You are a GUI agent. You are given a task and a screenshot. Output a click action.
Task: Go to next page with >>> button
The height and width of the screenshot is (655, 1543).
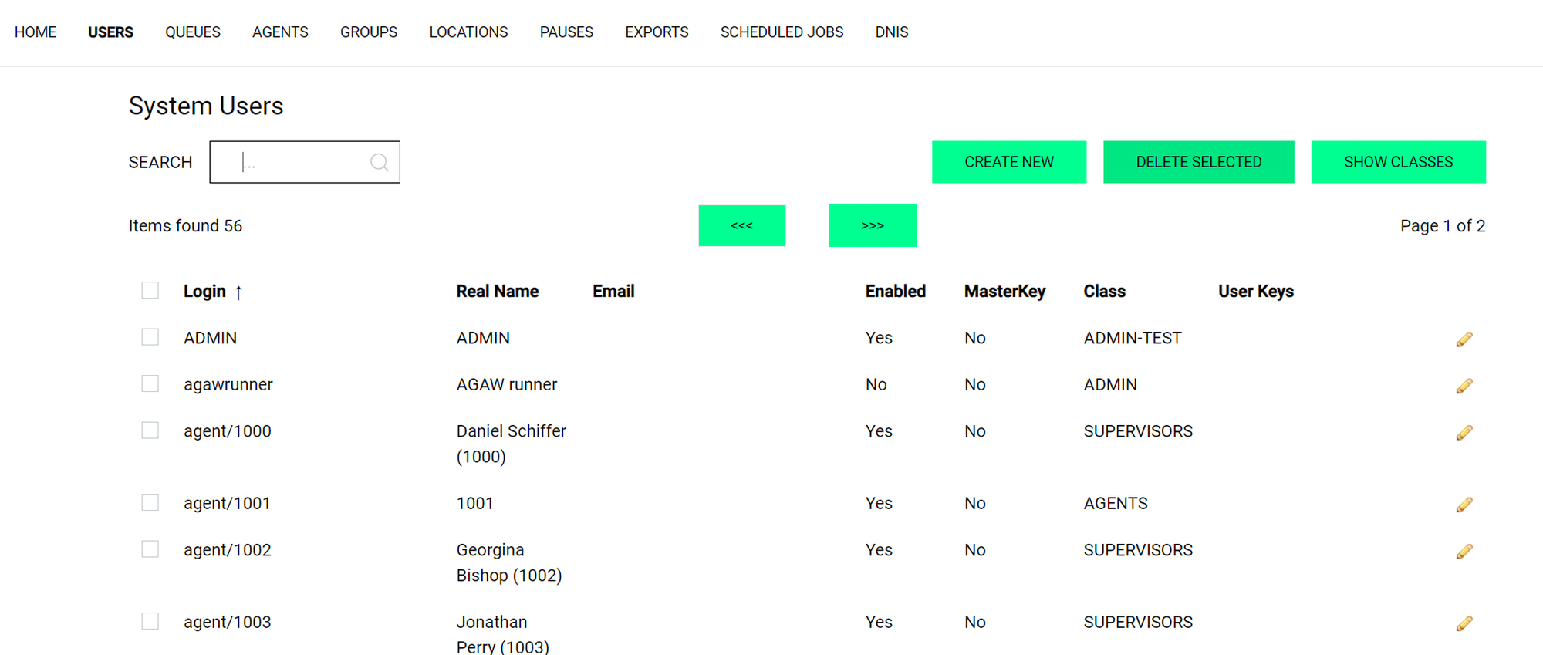[872, 225]
